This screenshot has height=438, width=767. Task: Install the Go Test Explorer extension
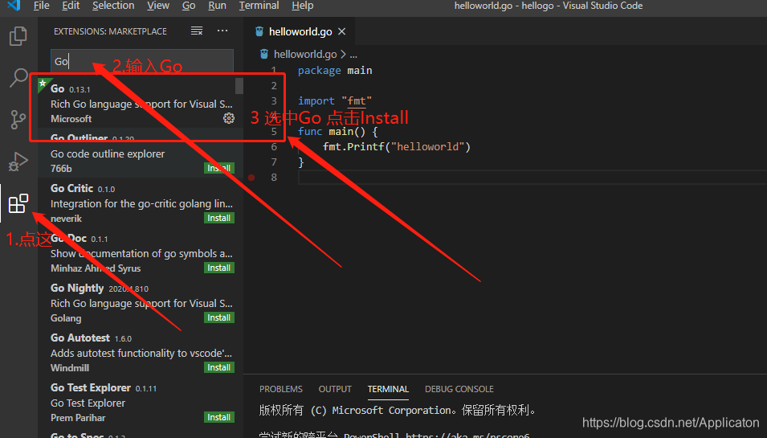(x=218, y=417)
